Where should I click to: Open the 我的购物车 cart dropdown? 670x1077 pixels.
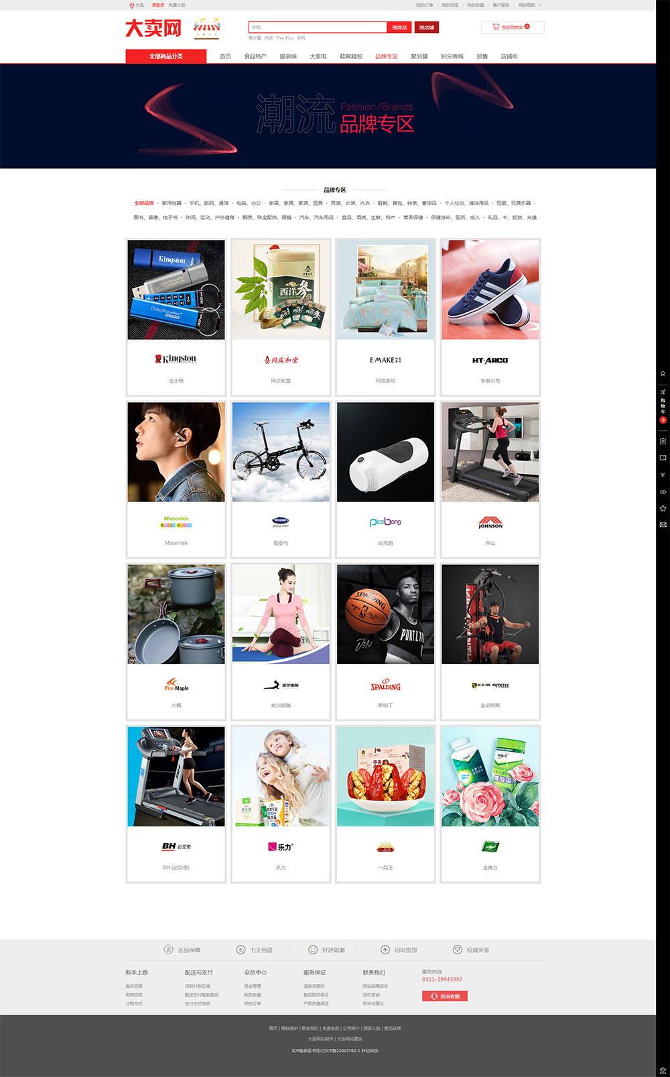513,27
